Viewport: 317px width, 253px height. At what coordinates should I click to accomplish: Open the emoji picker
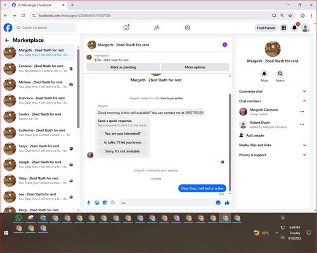pos(218,202)
